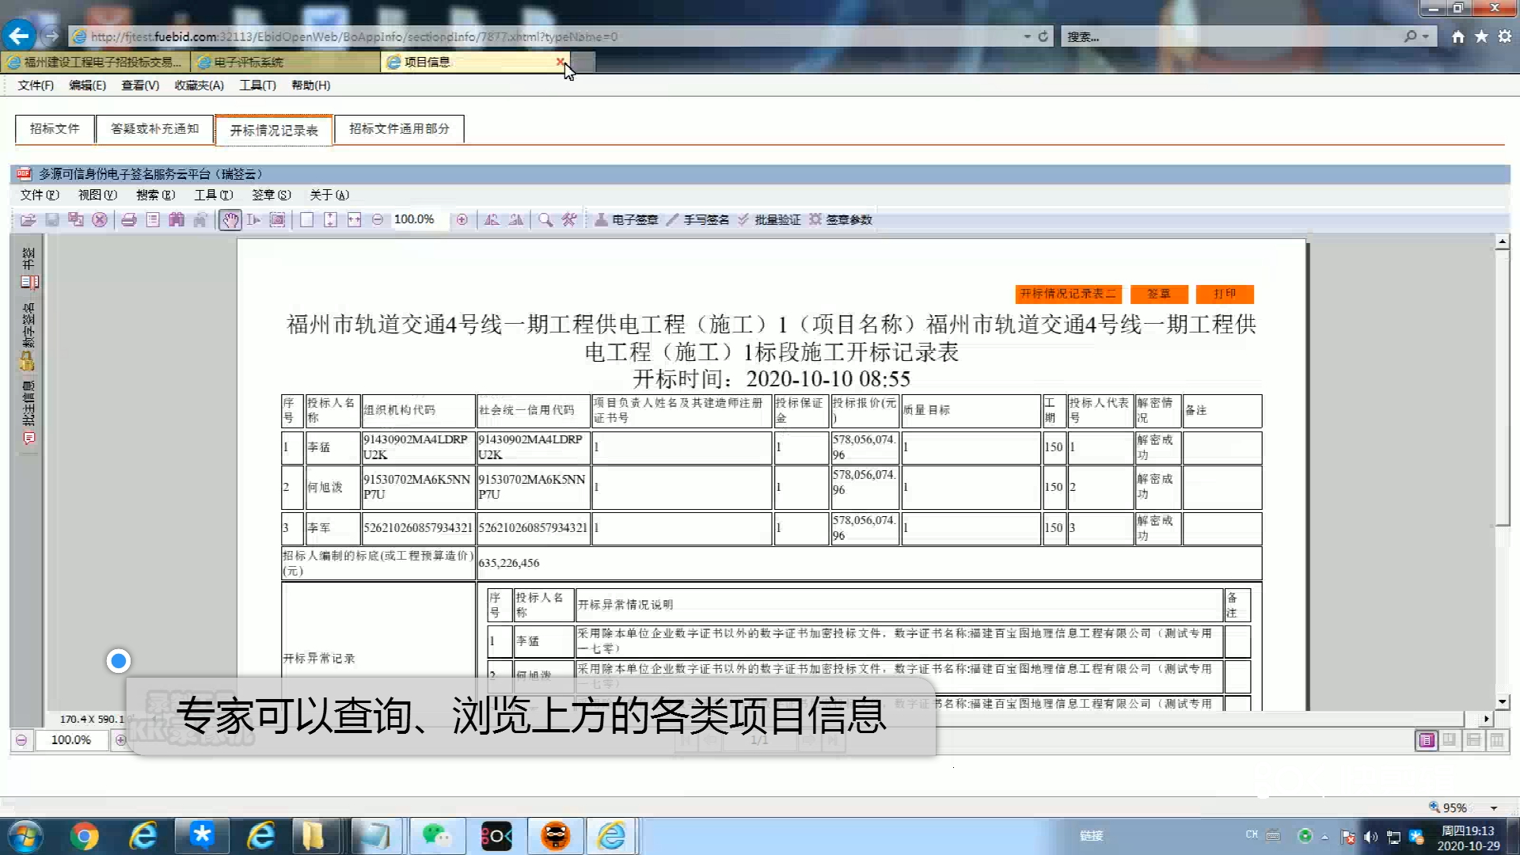Open Chrome from the taskbar
Image resolution: width=1520 pixels, height=855 pixels.
(84, 836)
